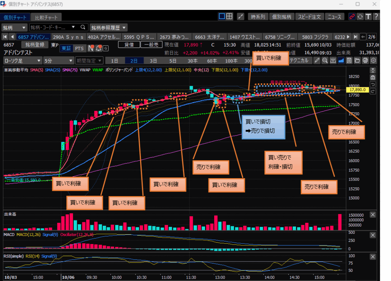Undo the last chart action
The image size is (391, 281).
coord(373,84)
